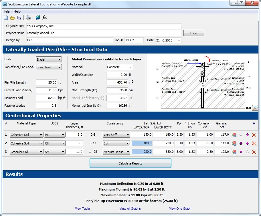Screen dimensions: 261x216
Task: Open the f(x) formulas tool
Action: (45, 18)
